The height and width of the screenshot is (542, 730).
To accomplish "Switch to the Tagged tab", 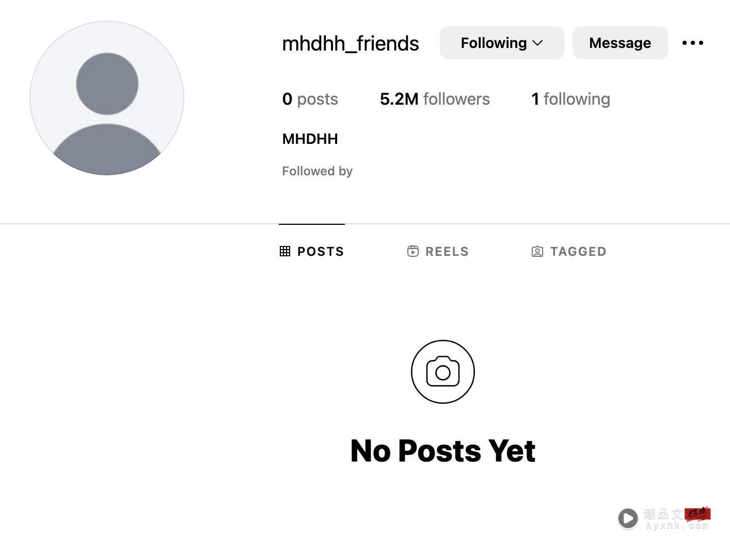I will pos(569,251).
